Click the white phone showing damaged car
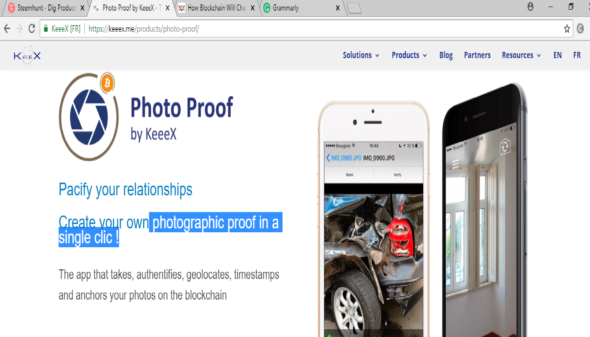The image size is (590, 337). tap(373, 219)
